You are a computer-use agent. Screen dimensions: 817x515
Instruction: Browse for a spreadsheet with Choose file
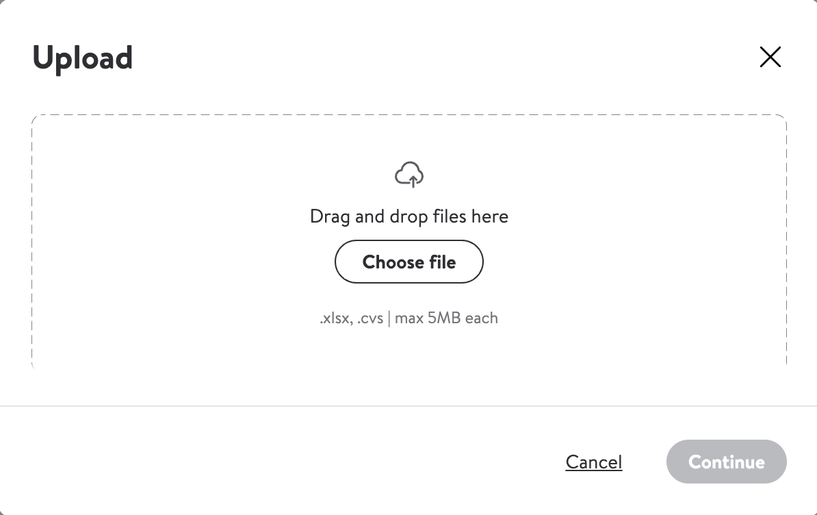click(x=409, y=262)
